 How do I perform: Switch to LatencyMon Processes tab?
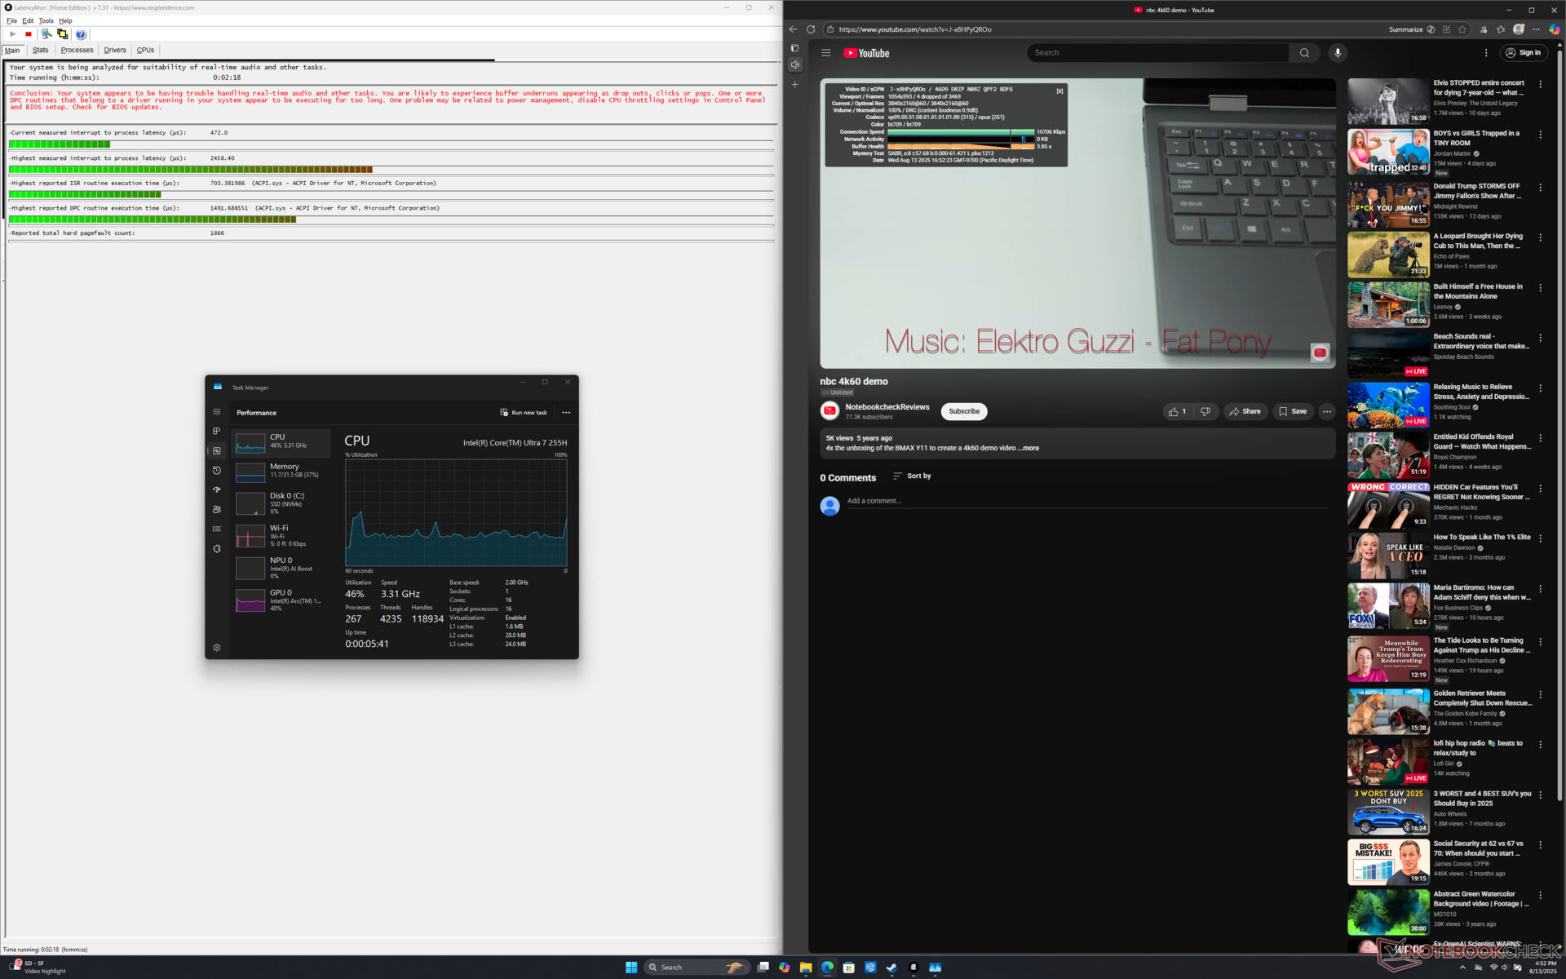(x=77, y=50)
